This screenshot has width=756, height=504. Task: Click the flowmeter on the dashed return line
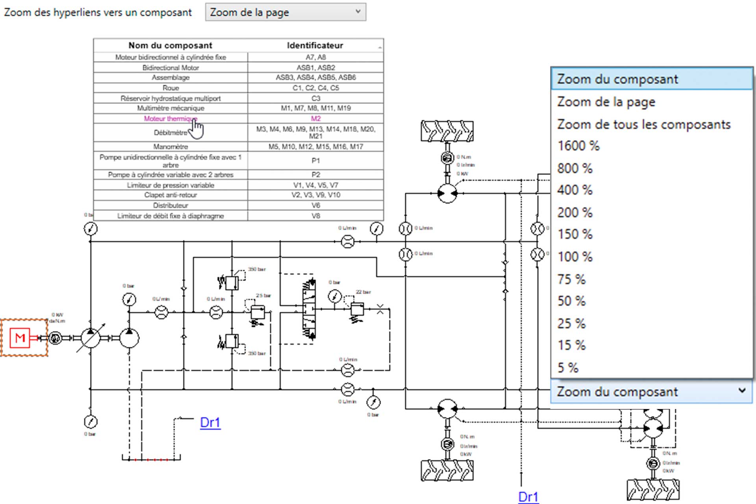[x=347, y=370]
